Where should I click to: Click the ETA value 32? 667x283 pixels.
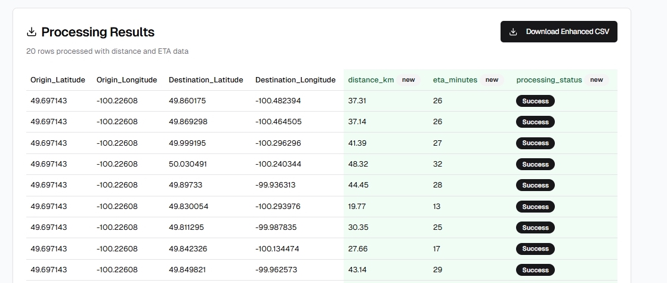coord(438,164)
